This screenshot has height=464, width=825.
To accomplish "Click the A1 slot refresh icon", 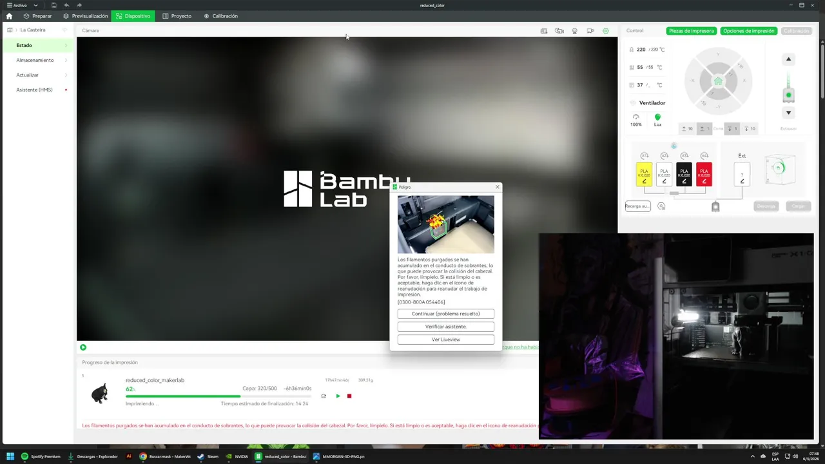I will point(644,156).
